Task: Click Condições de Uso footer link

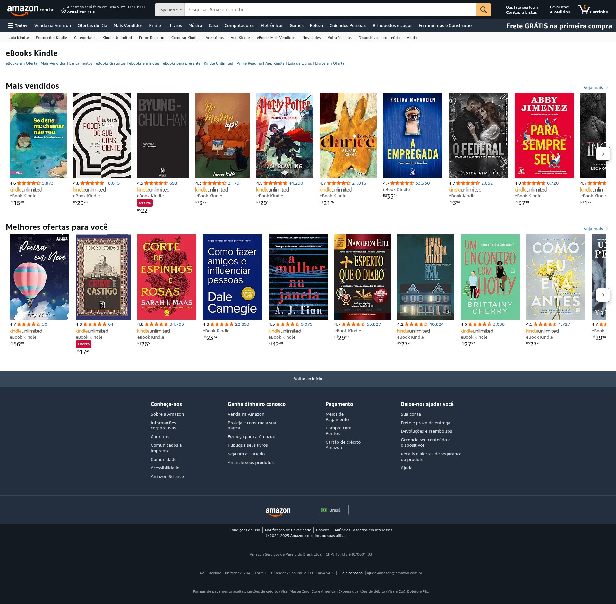Action: [x=244, y=530]
